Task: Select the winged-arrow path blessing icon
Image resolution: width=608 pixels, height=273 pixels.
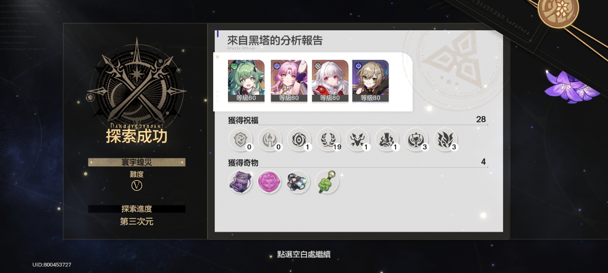Action: tap(357, 140)
